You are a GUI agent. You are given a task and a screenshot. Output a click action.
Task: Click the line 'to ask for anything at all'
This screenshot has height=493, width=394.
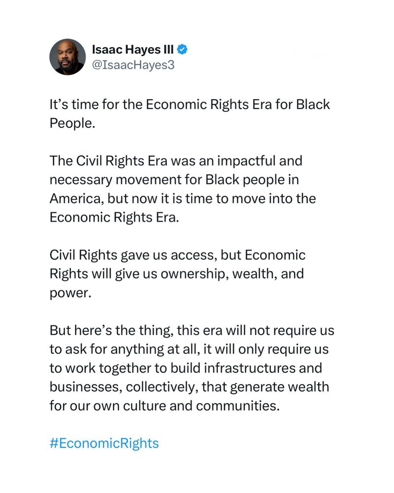pyautogui.click(x=189, y=350)
